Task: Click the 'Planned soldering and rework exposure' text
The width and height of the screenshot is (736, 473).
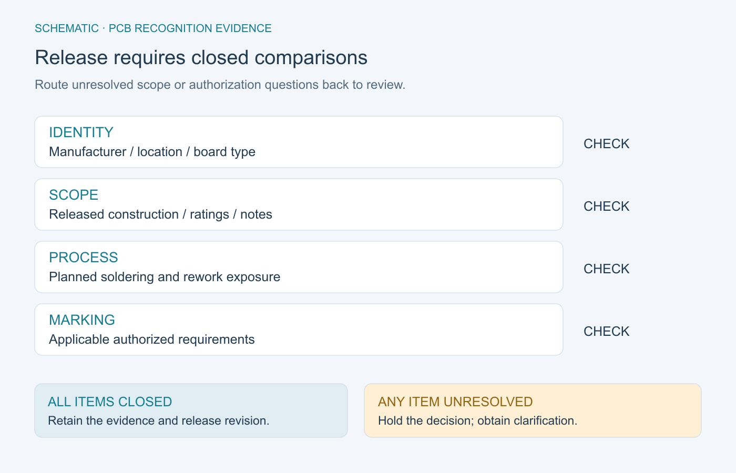Action: tap(165, 277)
